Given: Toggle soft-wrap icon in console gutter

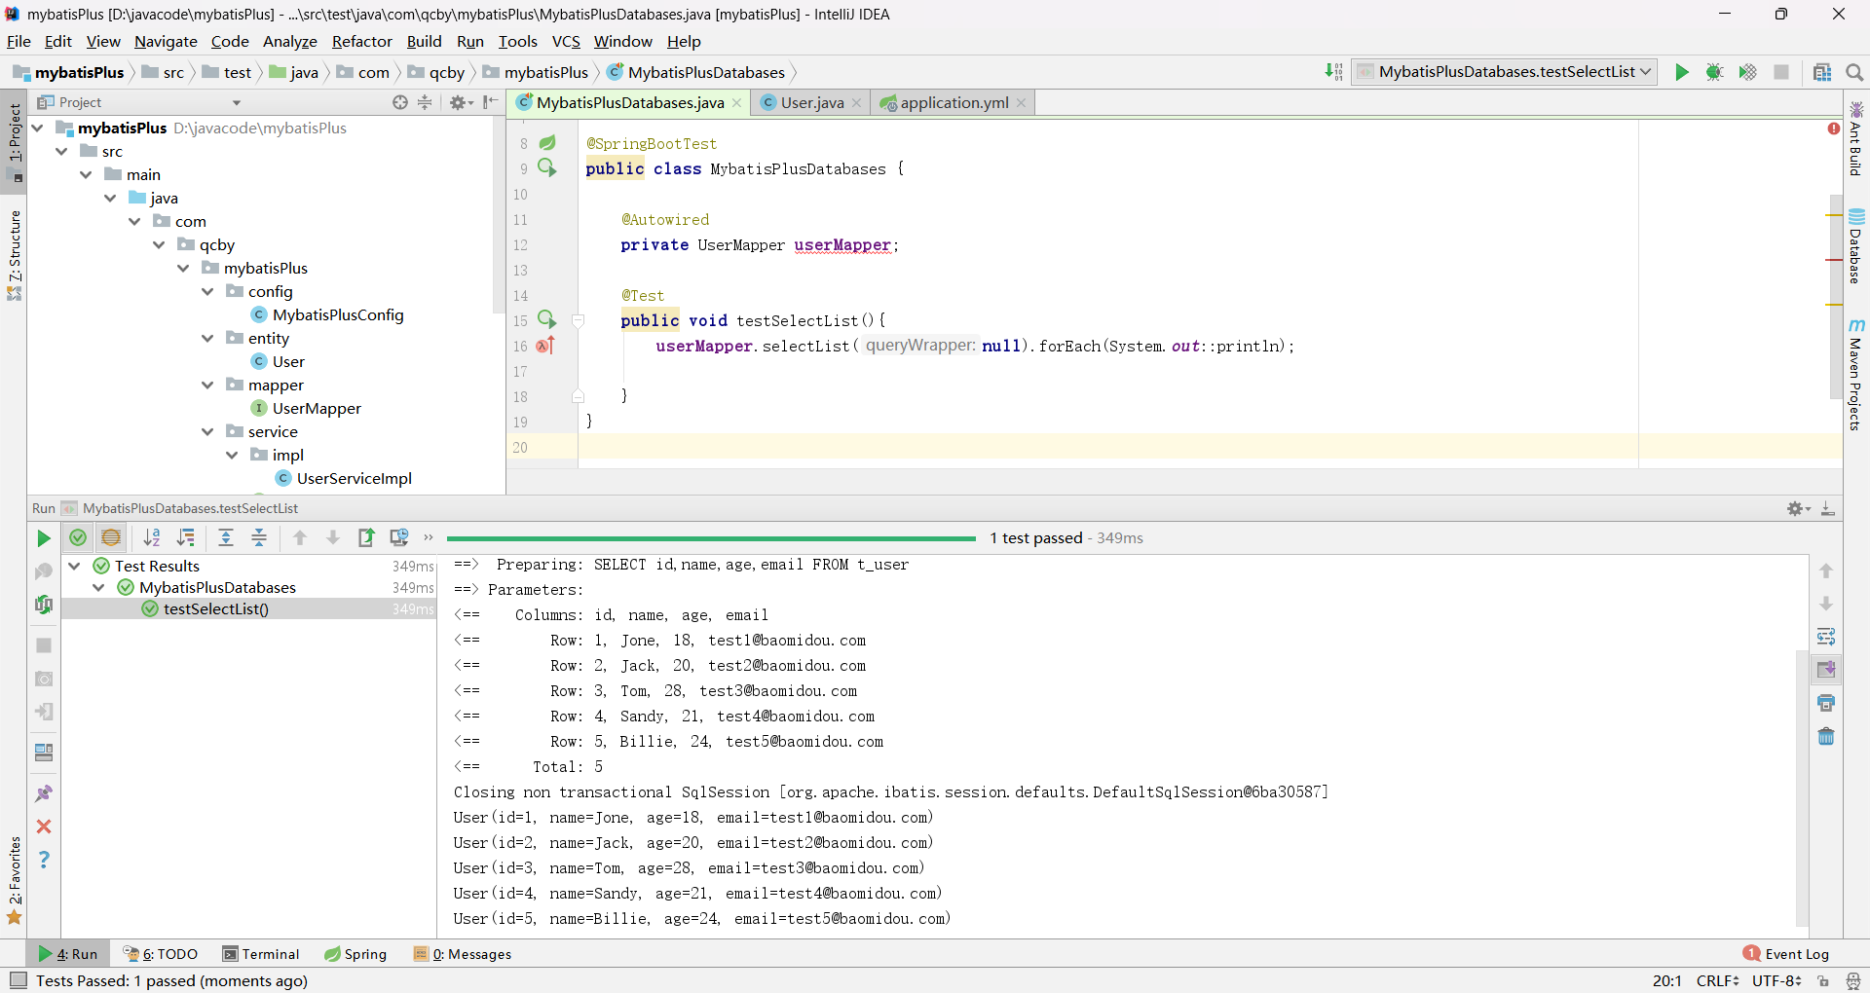Looking at the screenshot, I should 1826,637.
